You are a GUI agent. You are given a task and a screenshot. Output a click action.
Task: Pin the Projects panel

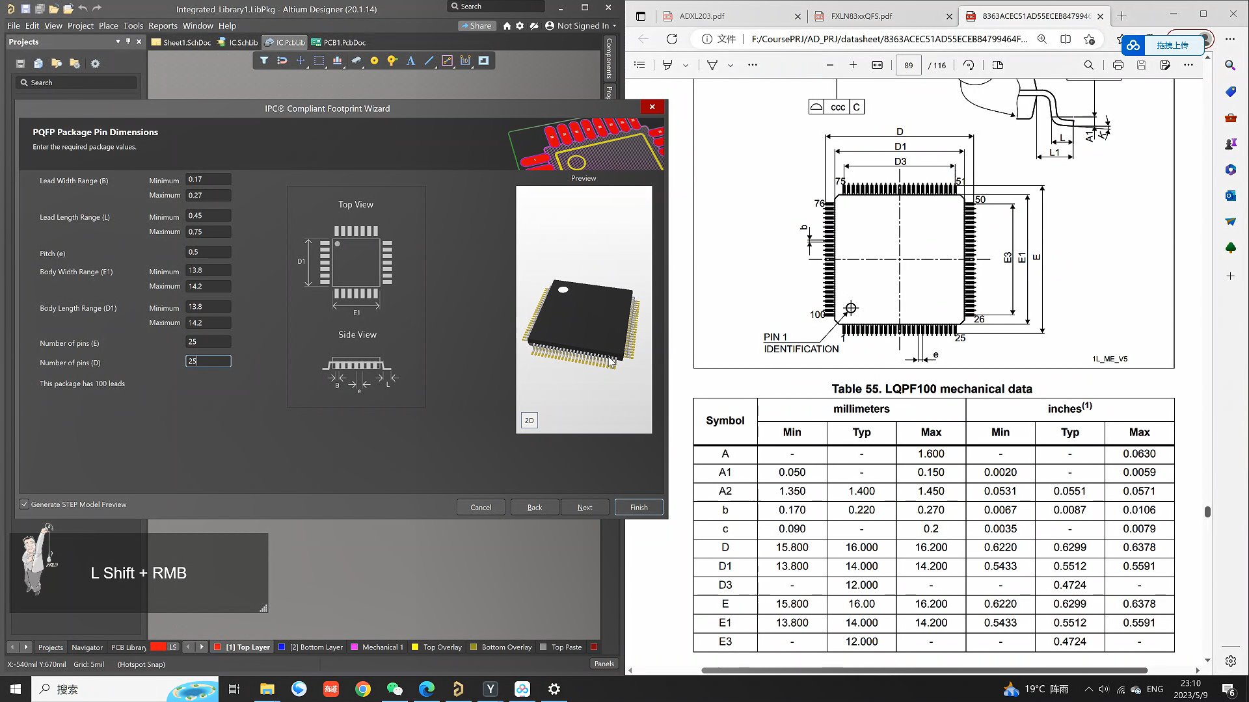coord(128,42)
